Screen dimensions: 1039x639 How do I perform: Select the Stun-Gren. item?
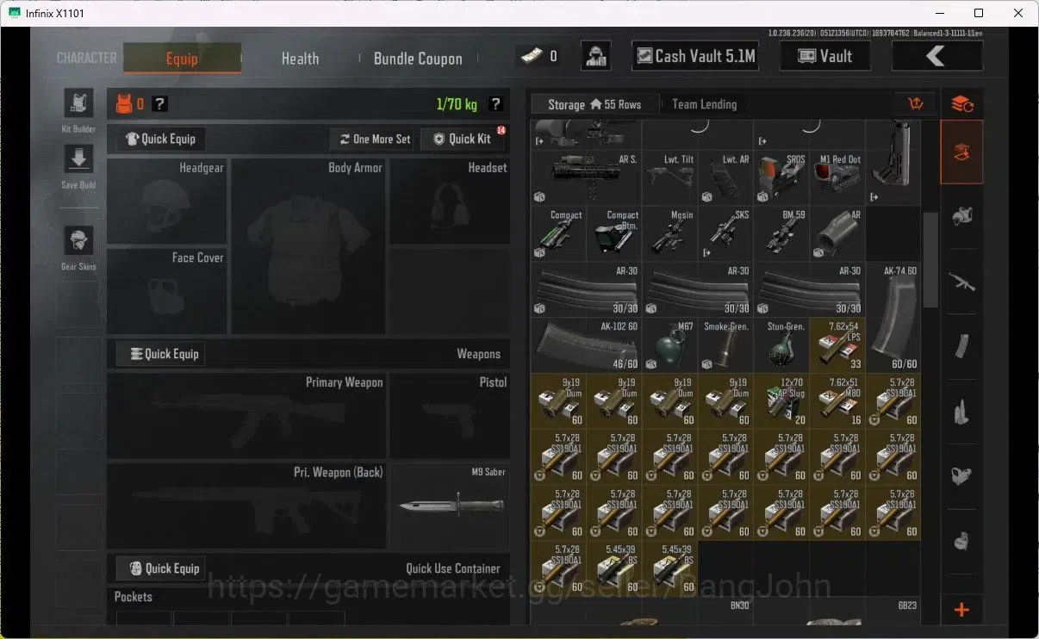click(x=781, y=345)
